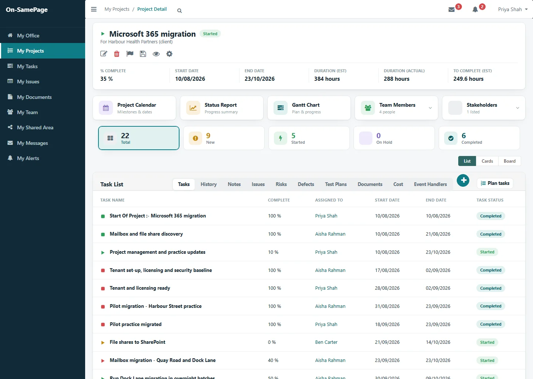Filter tasks by 9 New
Image resolution: width=533 pixels, height=379 pixels.
coord(224,138)
